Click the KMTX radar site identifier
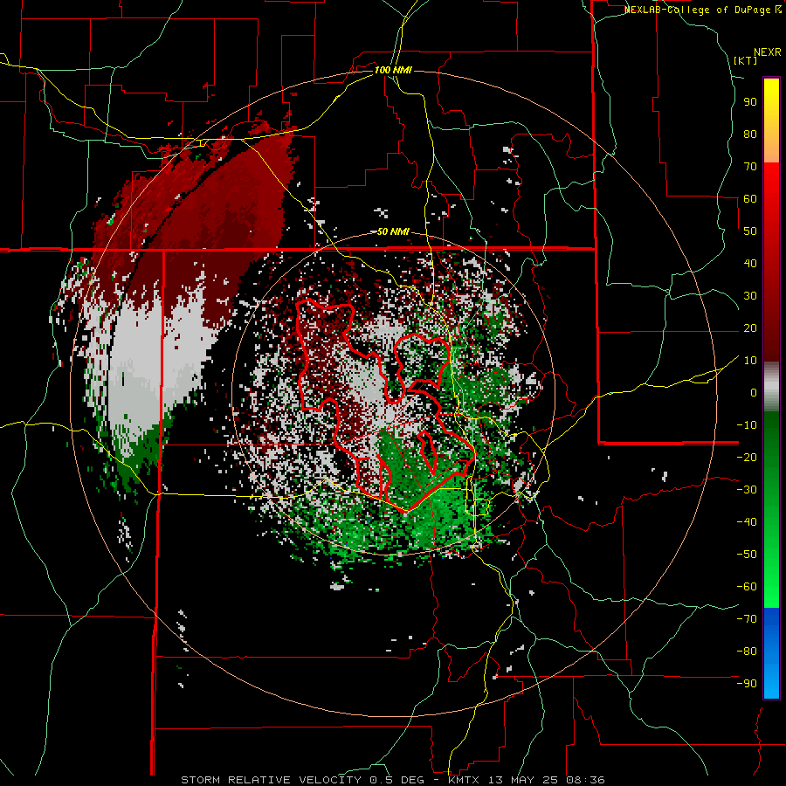This screenshot has width=786, height=786. pos(465,780)
